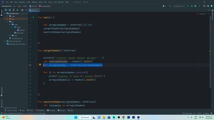
Task: Open the Version Control tool window
Action: [x=11, y=110]
